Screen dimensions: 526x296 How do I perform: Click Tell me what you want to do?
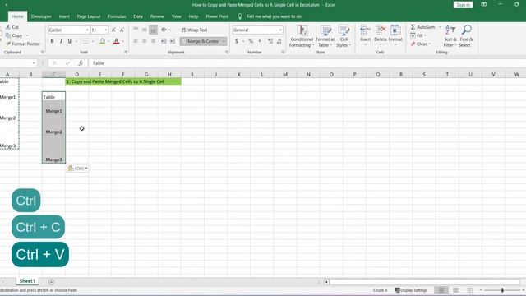tap(274, 16)
